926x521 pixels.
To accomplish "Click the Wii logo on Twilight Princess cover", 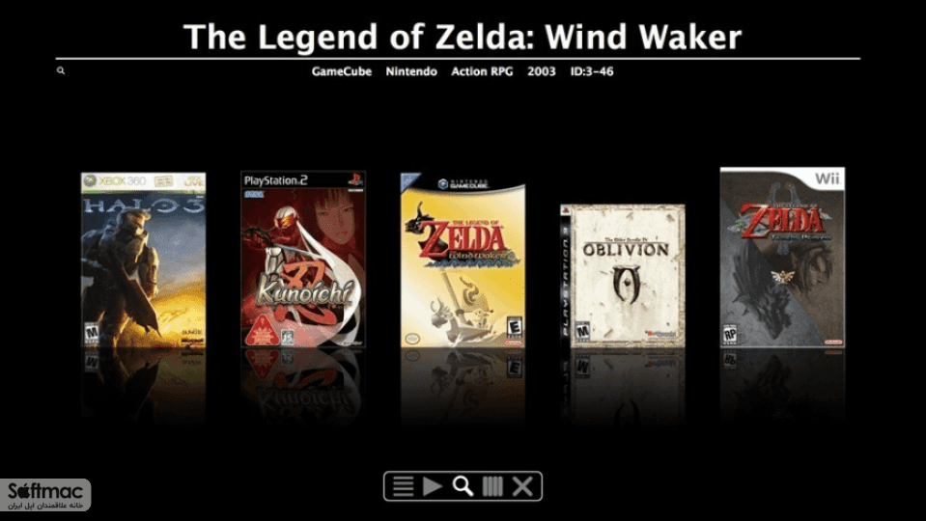I will coord(827,178).
